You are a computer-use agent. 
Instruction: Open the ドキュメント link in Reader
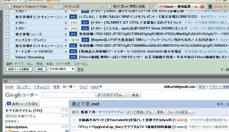pos(42,87)
